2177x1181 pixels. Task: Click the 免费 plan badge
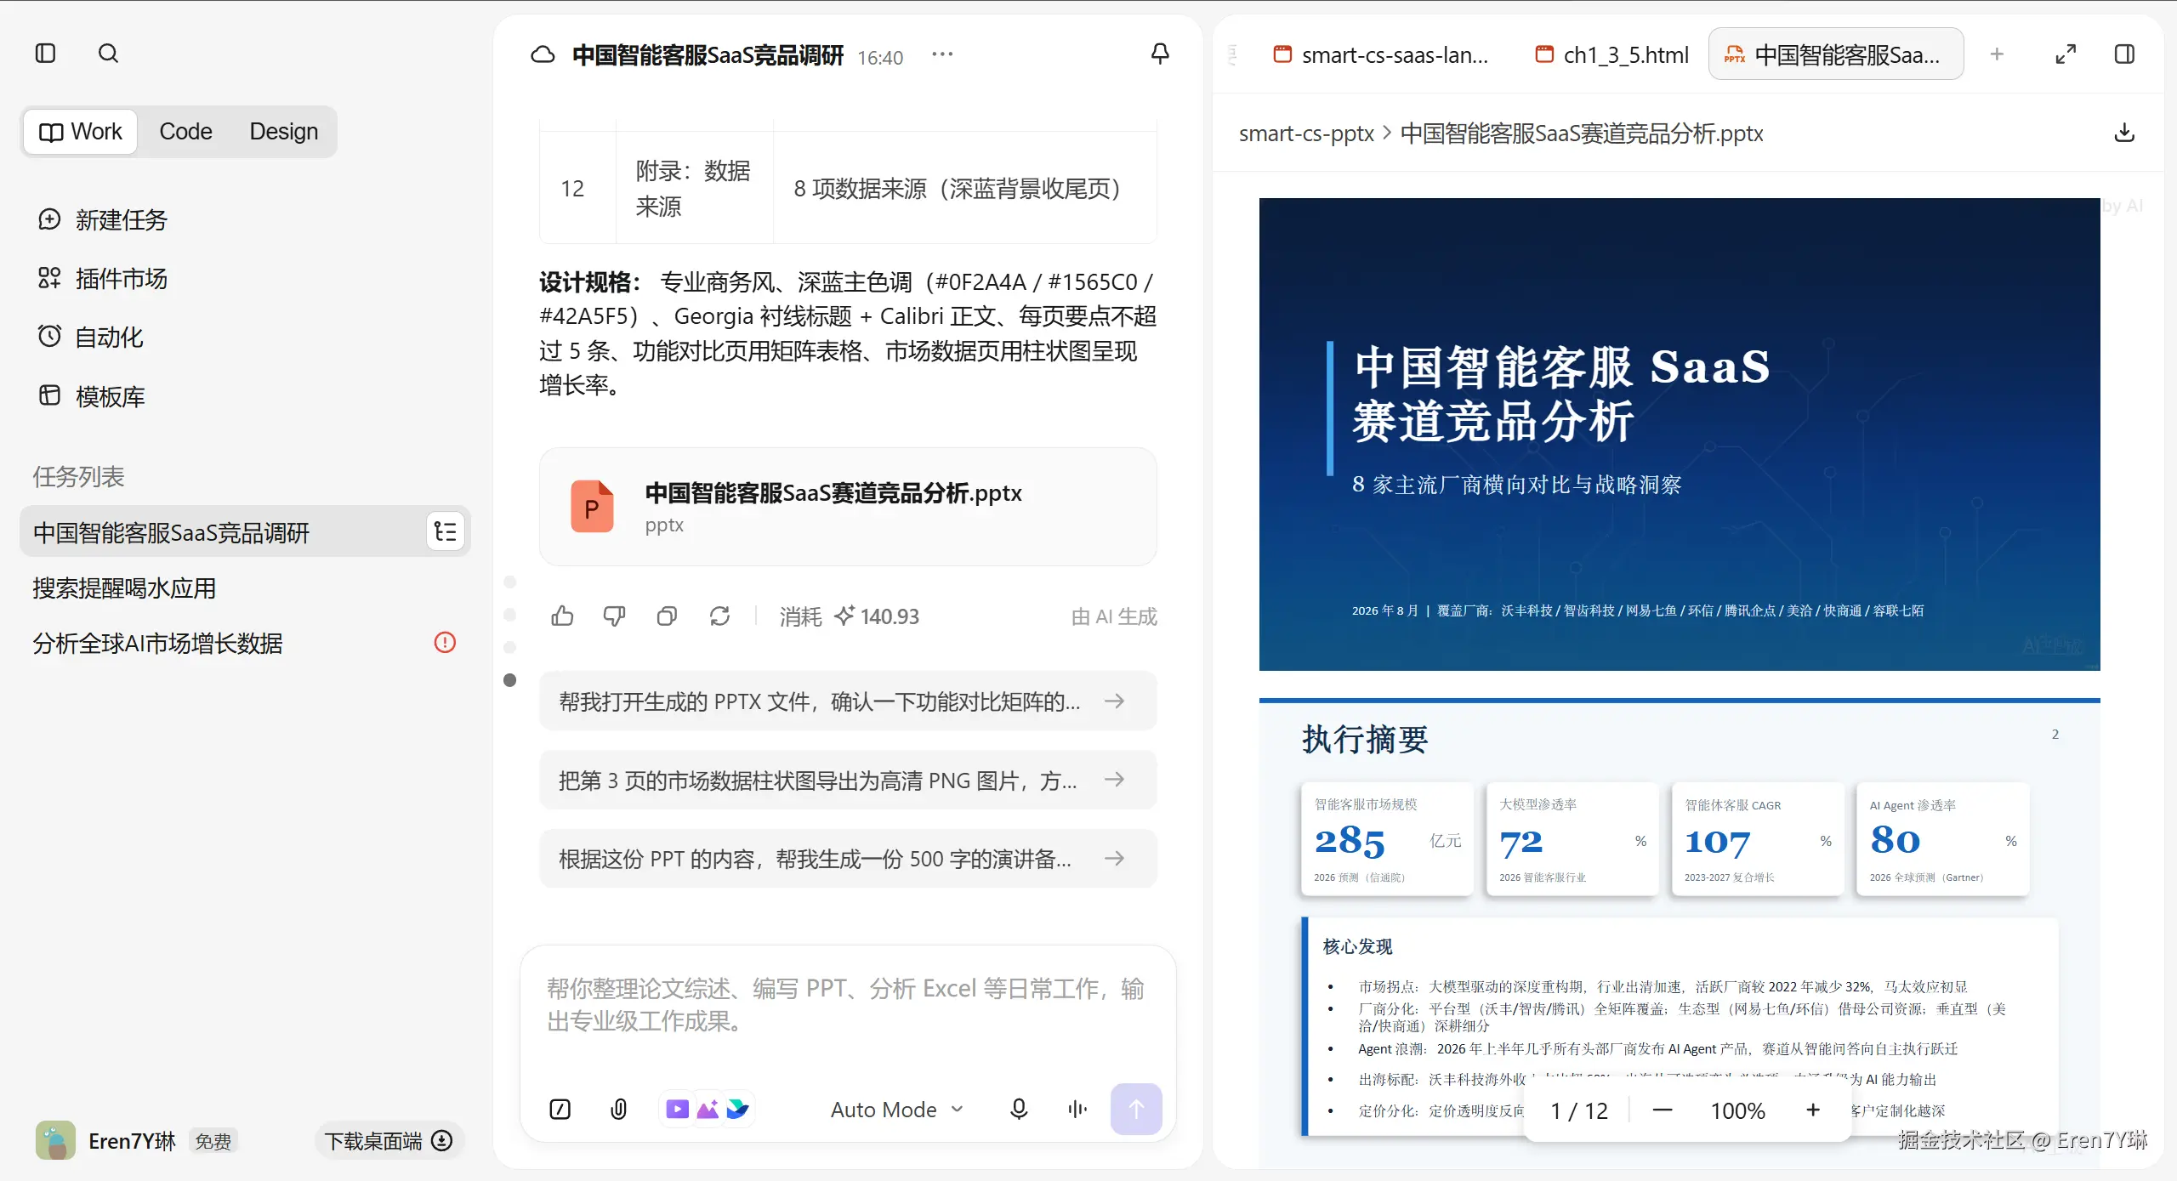[x=213, y=1141]
